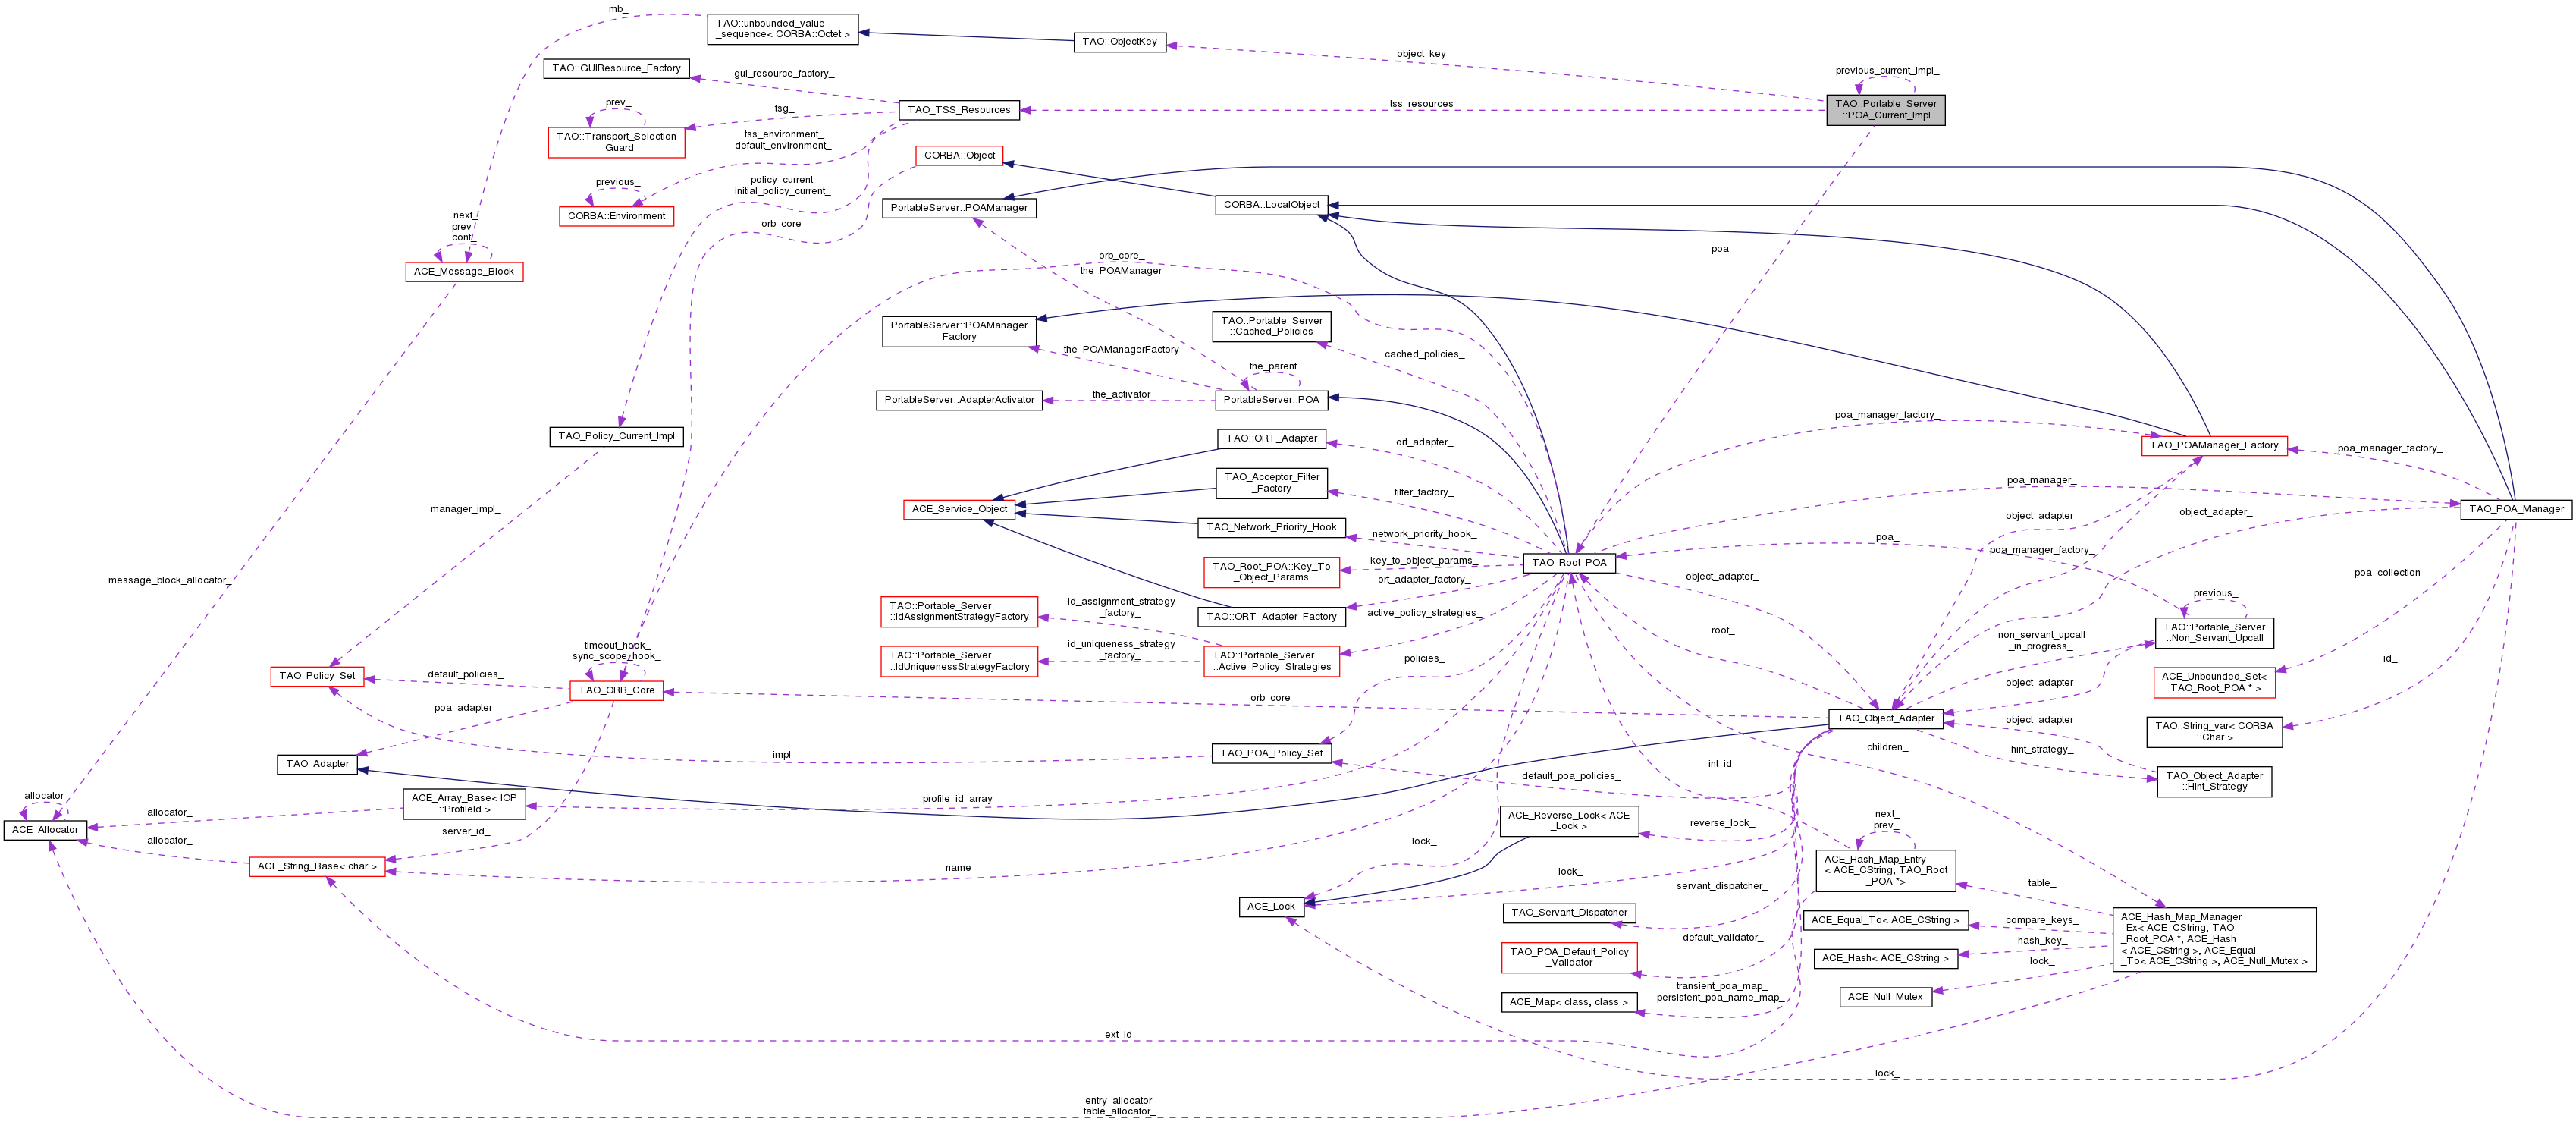This screenshot has height=1122, width=2576.
Task: Click the CORBA::Environment red node
Action: pyautogui.click(x=616, y=216)
